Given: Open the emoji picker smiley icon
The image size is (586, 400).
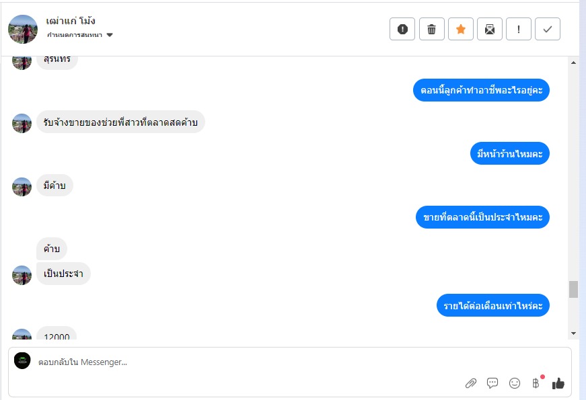Looking at the screenshot, I should 515,383.
